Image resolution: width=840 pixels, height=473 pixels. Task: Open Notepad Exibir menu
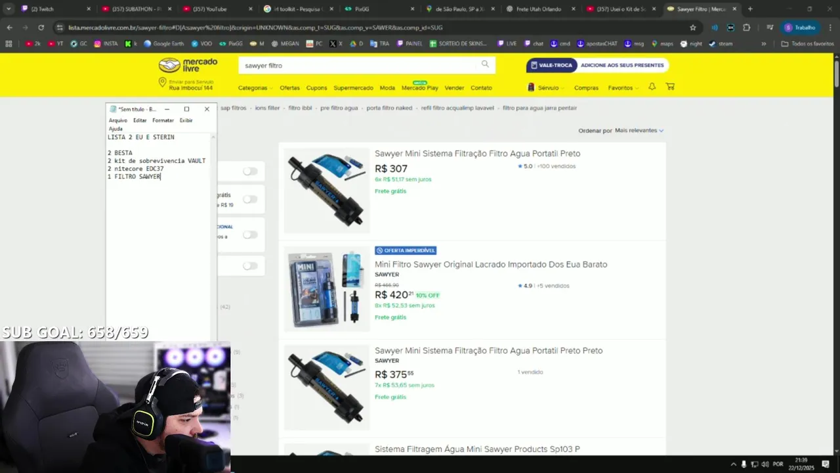pos(186,120)
